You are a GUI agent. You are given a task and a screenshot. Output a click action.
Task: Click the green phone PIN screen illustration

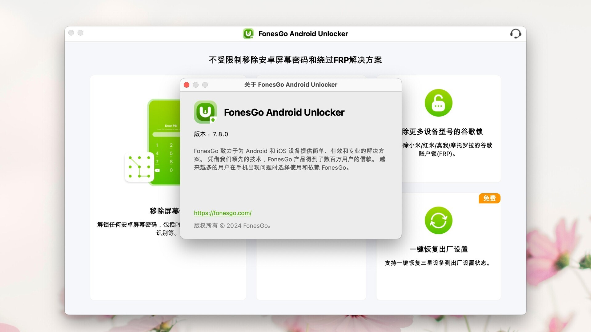coord(164,142)
